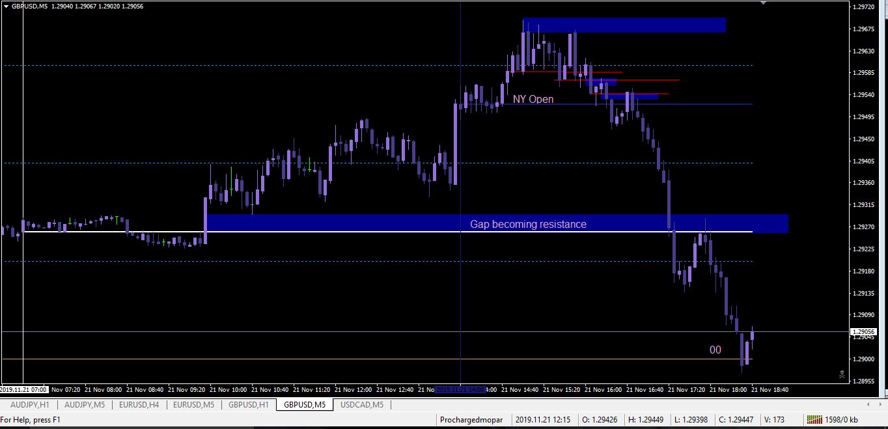Select the 'NY Open' text label
Screen dimensions: 888x429
[x=533, y=100]
